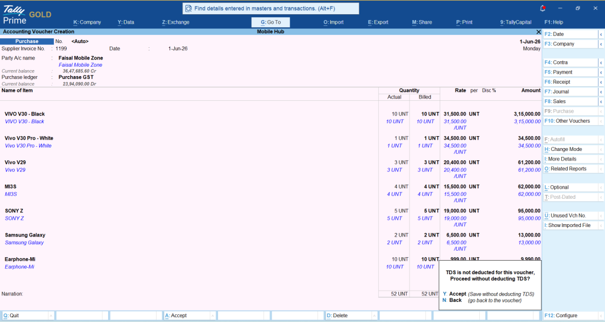The image size is (605, 322).
Task: Click the TallyPrime GOLD logo
Action: (x=27, y=15)
